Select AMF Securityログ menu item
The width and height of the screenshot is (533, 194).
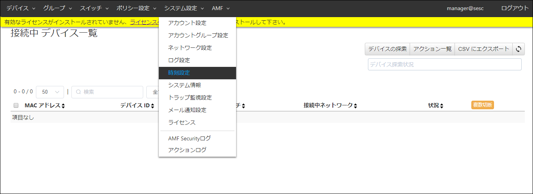[189, 138]
